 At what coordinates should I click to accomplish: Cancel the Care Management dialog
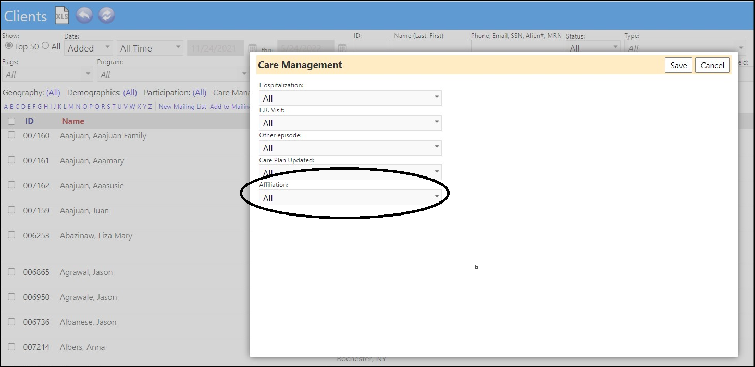(x=712, y=65)
